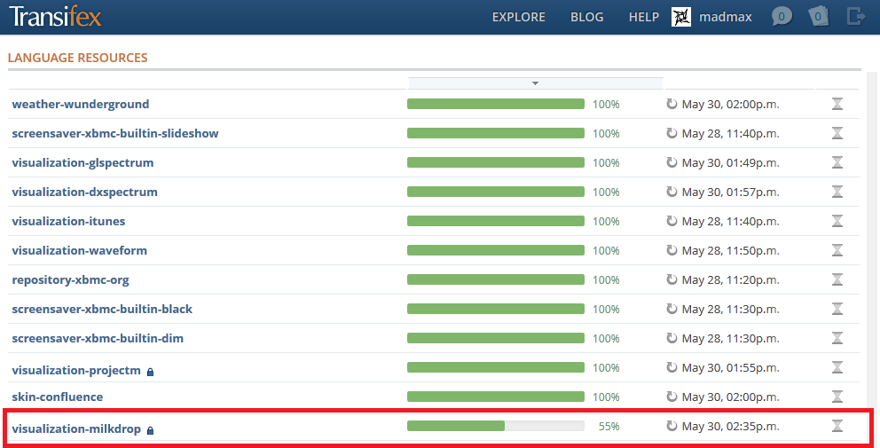Click the weather-wunderground progress bar
Image resolution: width=880 pixels, height=448 pixels.
tap(496, 104)
